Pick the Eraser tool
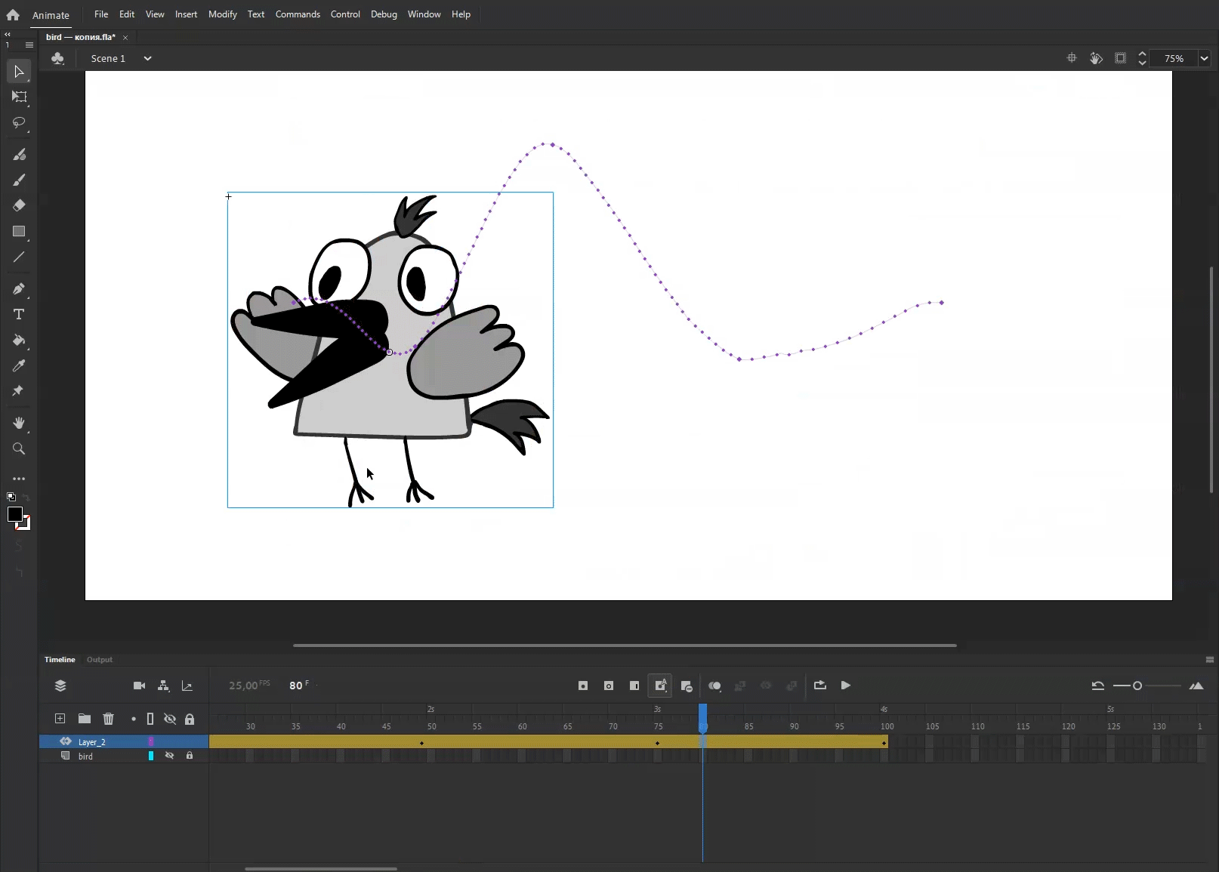 point(19,205)
